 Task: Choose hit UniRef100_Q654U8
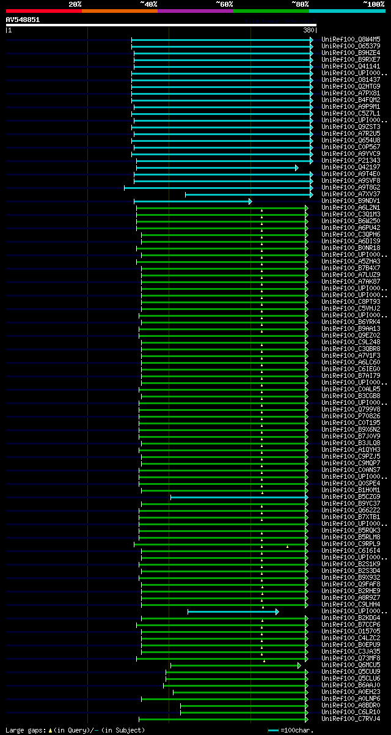click(351, 140)
